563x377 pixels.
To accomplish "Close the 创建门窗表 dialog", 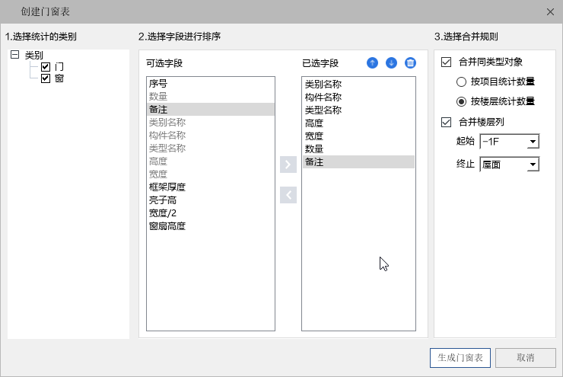I will [550, 12].
